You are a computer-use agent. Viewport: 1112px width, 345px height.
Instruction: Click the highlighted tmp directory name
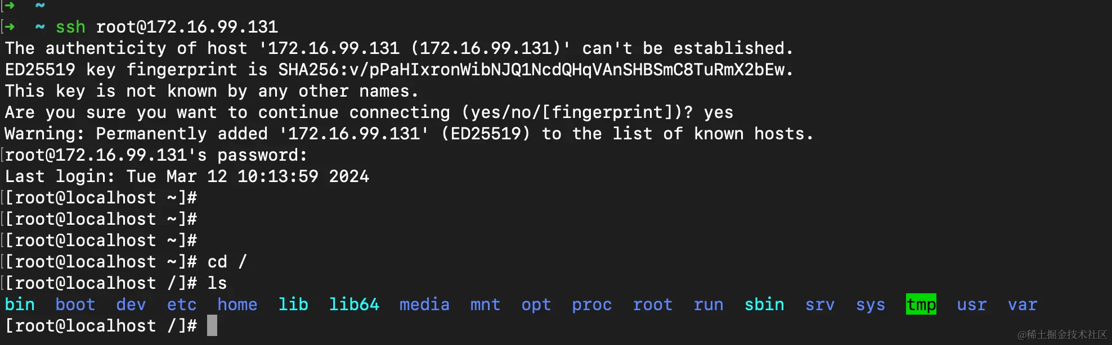(921, 305)
